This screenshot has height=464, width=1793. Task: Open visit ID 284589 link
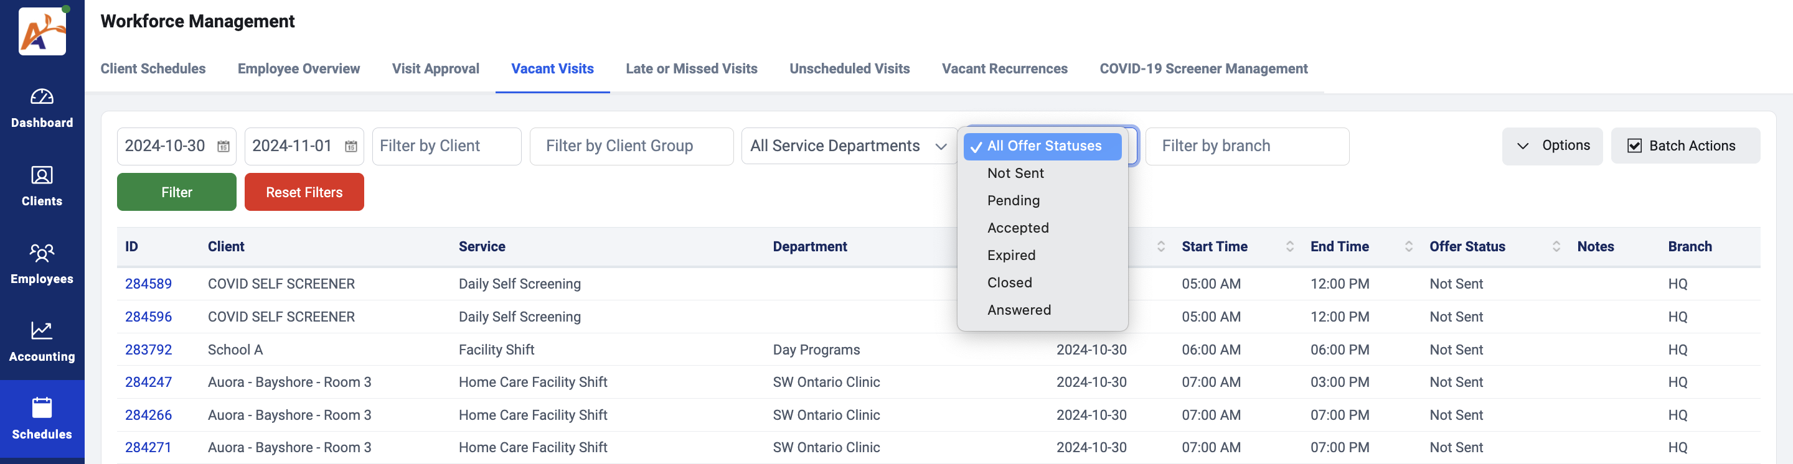point(148,284)
